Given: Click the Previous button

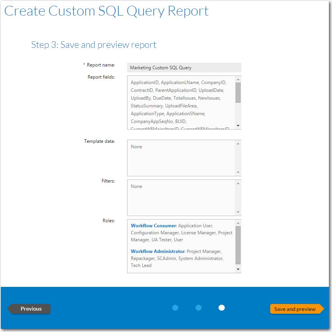Looking at the screenshot, I should click(30, 309).
